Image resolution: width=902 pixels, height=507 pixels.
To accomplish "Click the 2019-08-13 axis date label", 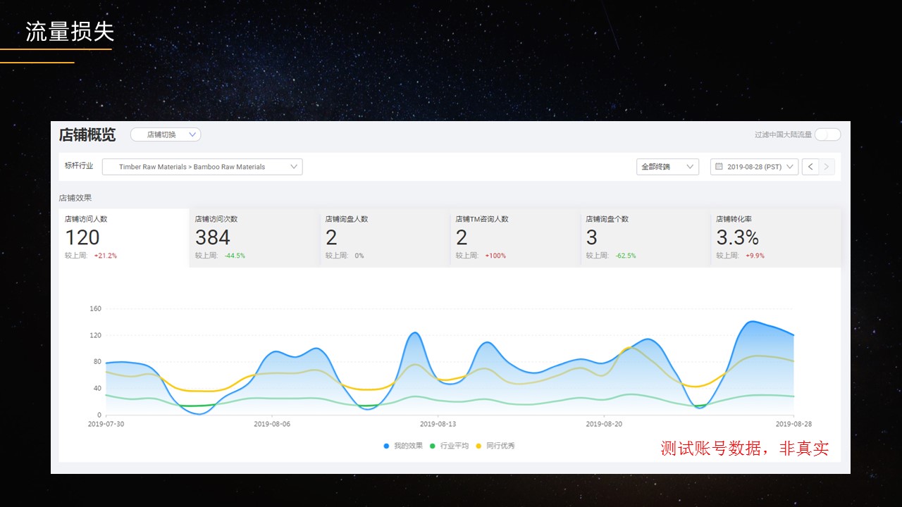I will click(438, 424).
